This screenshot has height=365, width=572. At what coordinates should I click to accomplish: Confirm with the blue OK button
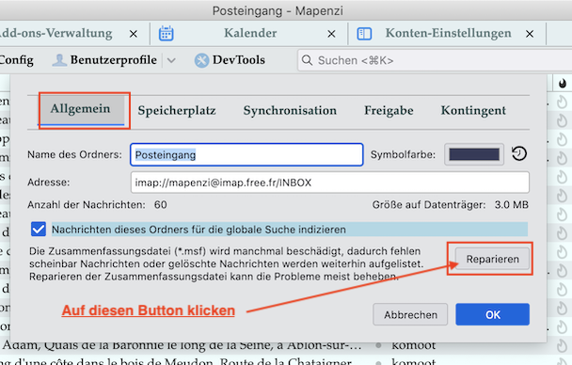[x=492, y=314]
